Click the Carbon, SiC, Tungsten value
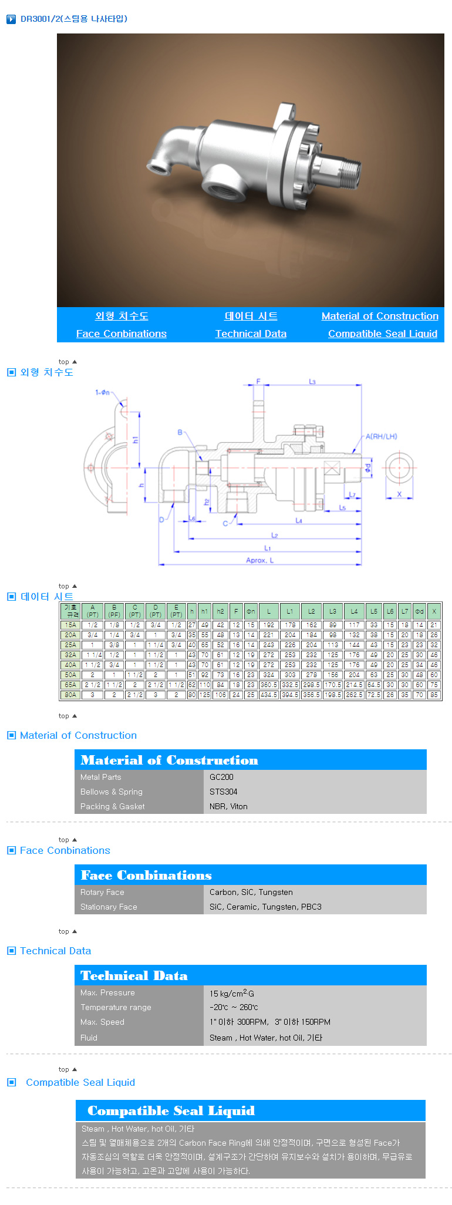Image resolution: width=452 pixels, height=1205 pixels. [251, 892]
